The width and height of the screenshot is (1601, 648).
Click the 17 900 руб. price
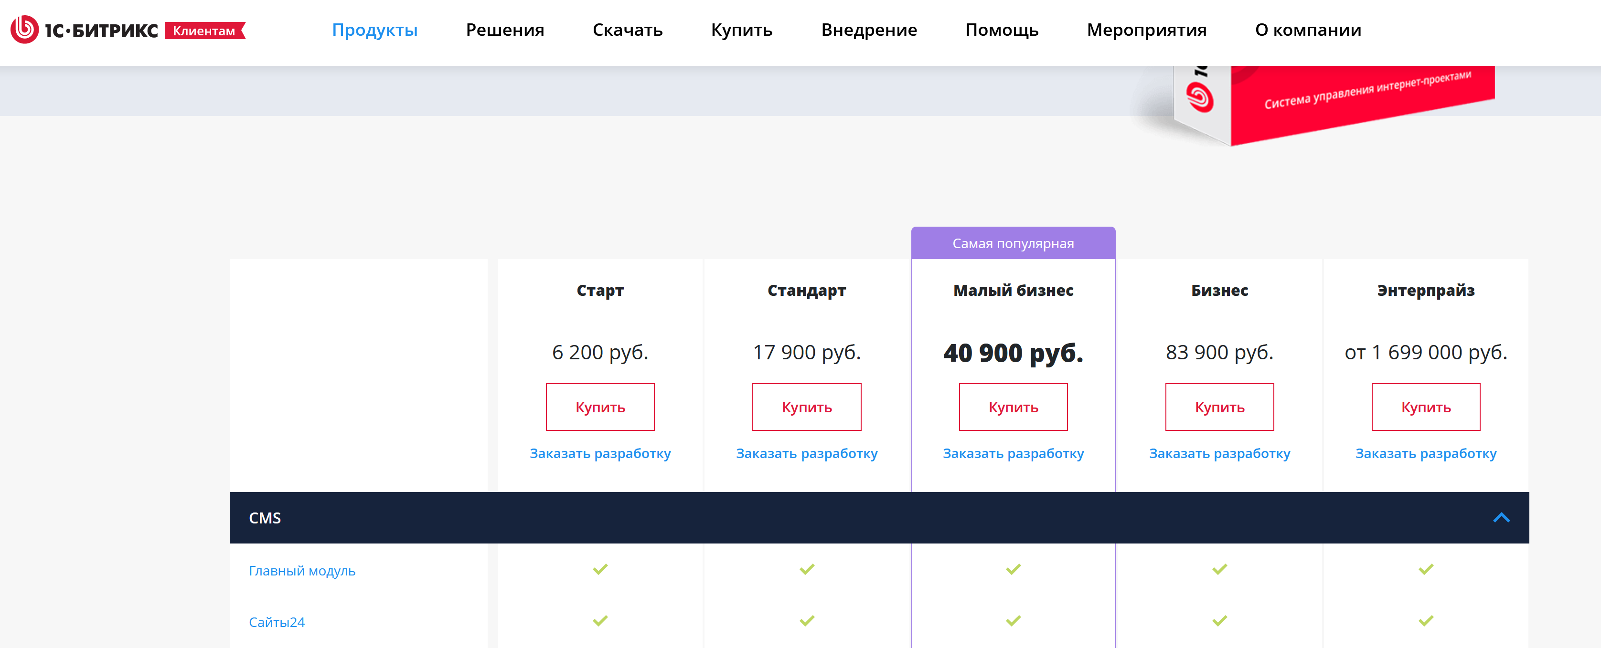point(807,353)
